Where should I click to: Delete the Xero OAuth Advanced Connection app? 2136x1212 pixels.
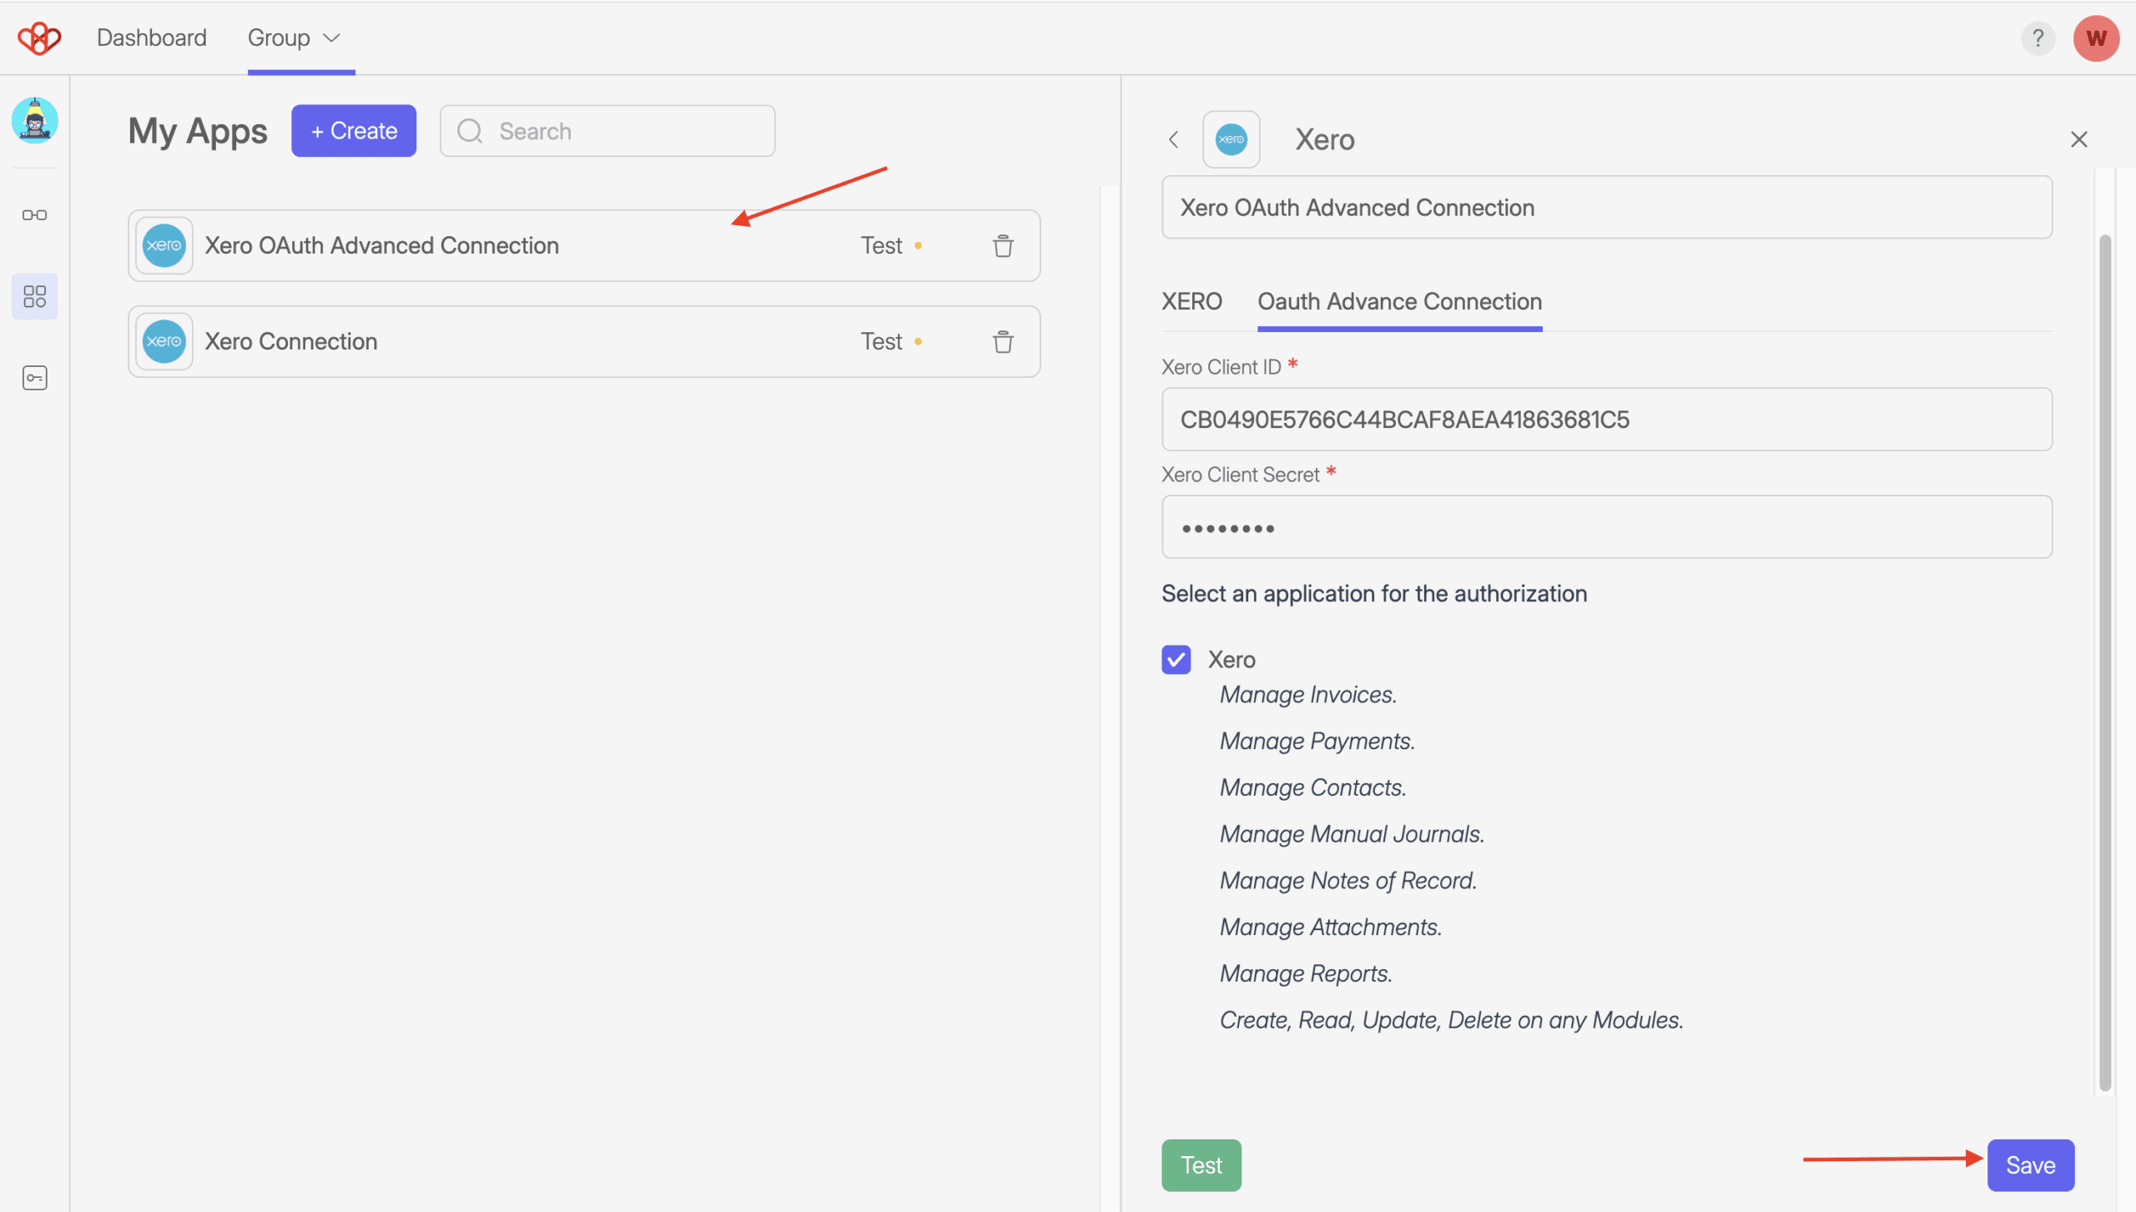coord(1003,246)
